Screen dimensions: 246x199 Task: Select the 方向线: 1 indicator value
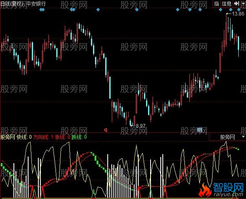(43, 137)
